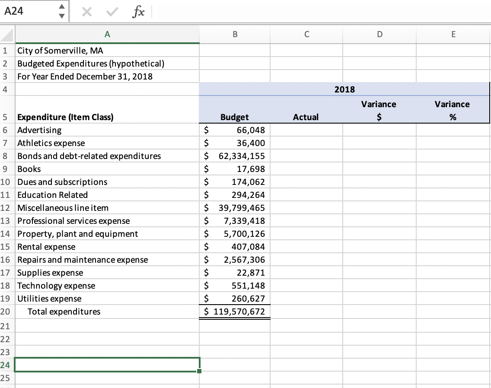Screen dimensions: 491x388
Task: Select column B header
Action: point(235,34)
